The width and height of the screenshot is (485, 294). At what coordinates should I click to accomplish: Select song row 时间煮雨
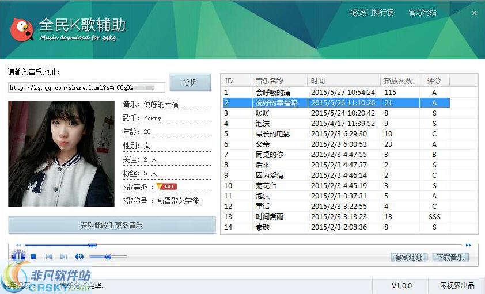click(x=336, y=216)
